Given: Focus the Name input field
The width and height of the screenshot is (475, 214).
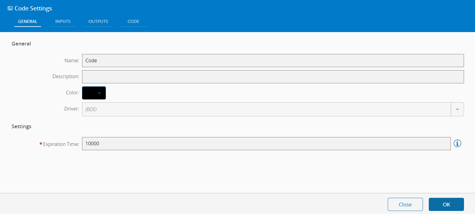Looking at the screenshot, I should click(273, 60).
